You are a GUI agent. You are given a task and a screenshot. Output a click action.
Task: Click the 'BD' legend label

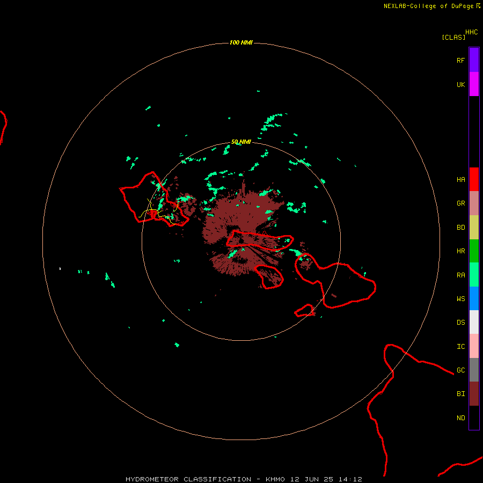pyautogui.click(x=460, y=228)
